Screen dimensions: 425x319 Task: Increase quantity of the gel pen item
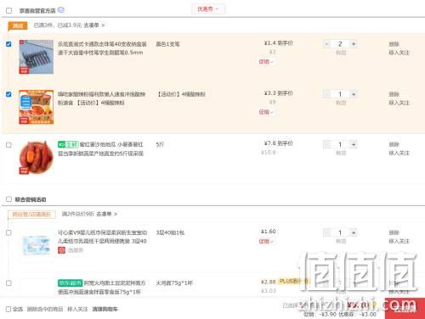pyautogui.click(x=354, y=44)
